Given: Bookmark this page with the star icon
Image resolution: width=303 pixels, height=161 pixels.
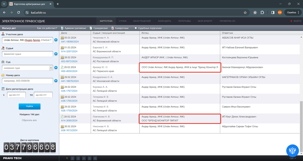Looking at the screenshot, I should coord(245,12).
